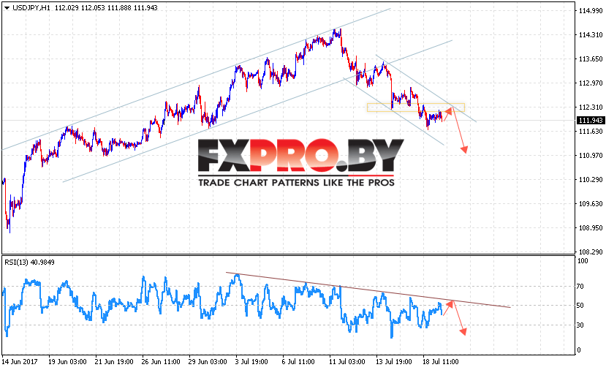The width and height of the screenshot is (606, 370).
Task: Click the RSI scale value 0
Action: (x=579, y=350)
